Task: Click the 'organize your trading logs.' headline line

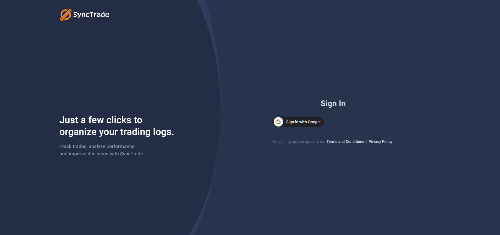Action: pos(117,132)
